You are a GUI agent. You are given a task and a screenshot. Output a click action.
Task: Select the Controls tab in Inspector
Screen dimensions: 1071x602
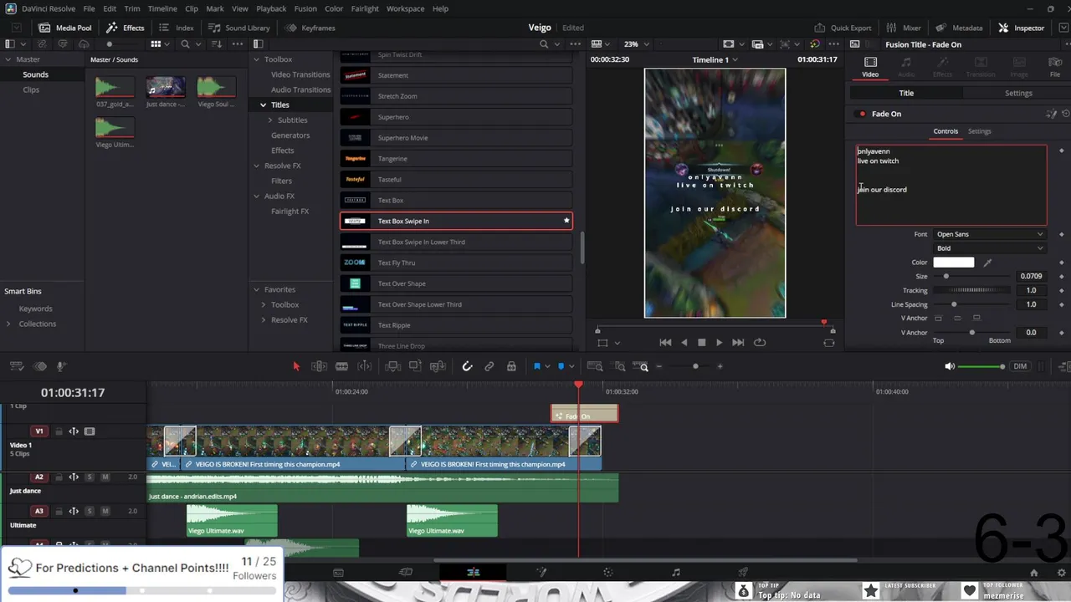pos(945,131)
